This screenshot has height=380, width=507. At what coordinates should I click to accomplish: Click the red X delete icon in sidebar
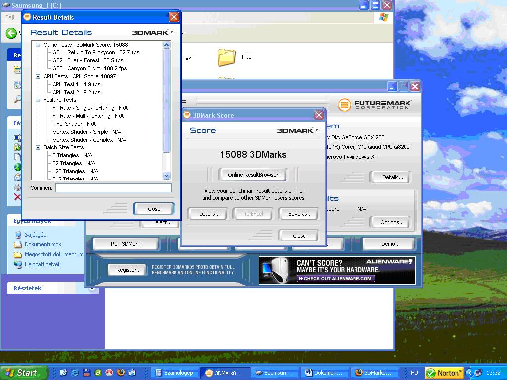coord(17,197)
